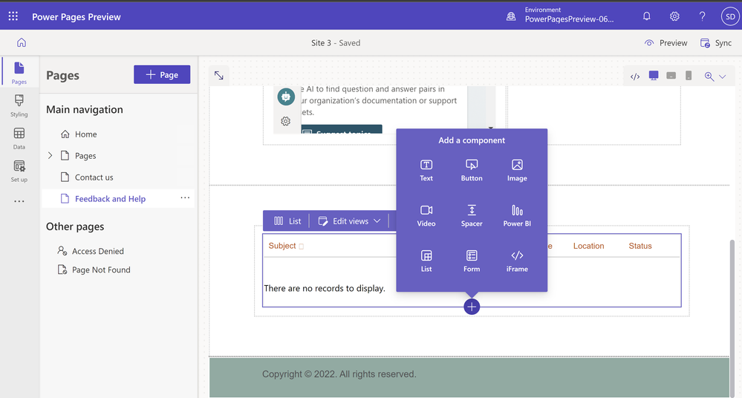This screenshot has height=398, width=742.
Task: Open the notifications bell
Action: (646, 16)
